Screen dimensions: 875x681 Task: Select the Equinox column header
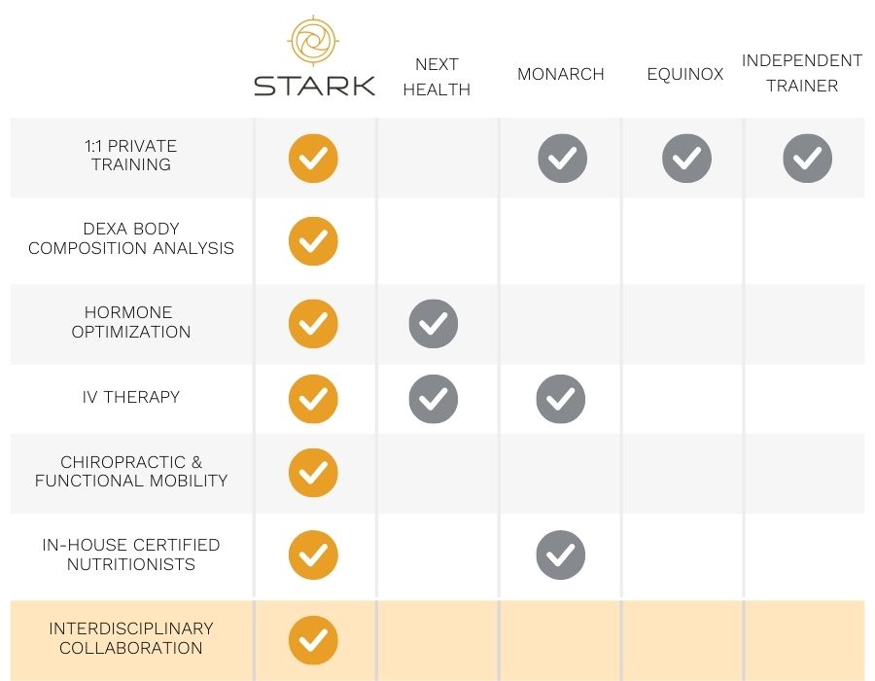(x=685, y=74)
